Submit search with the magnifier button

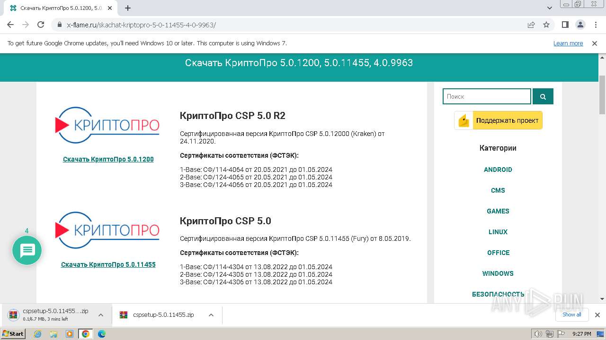point(543,96)
